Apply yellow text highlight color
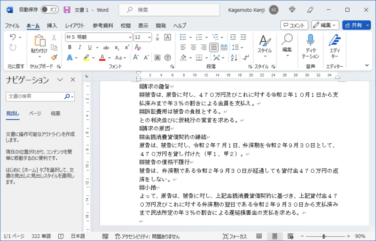Image resolution: width=376 pixels, height=241 pixels. (86, 58)
